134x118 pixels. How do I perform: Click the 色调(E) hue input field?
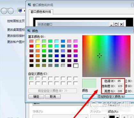click(x=120, y=81)
